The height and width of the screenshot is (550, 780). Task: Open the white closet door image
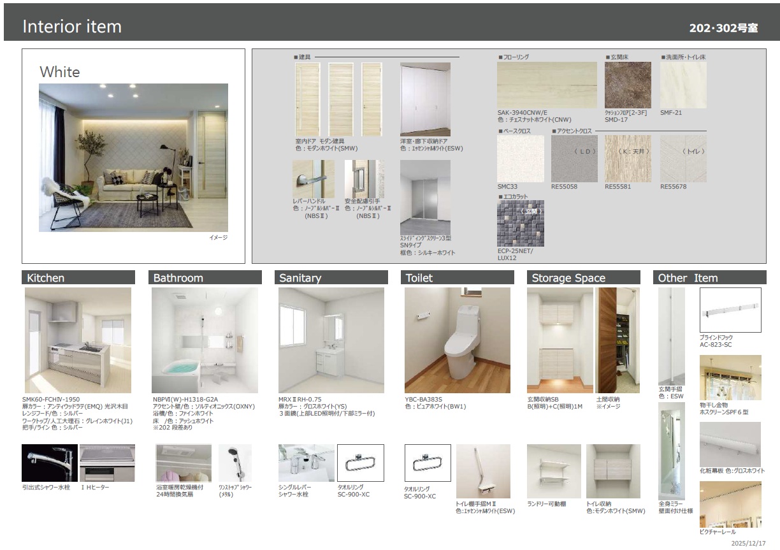tap(425, 99)
